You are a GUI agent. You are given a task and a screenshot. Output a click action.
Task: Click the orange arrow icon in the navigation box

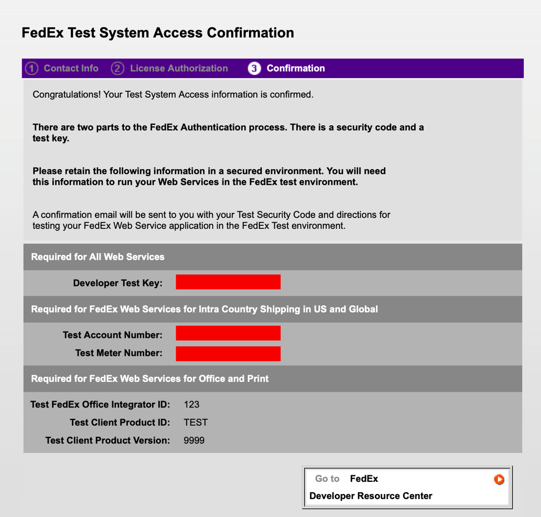499,479
